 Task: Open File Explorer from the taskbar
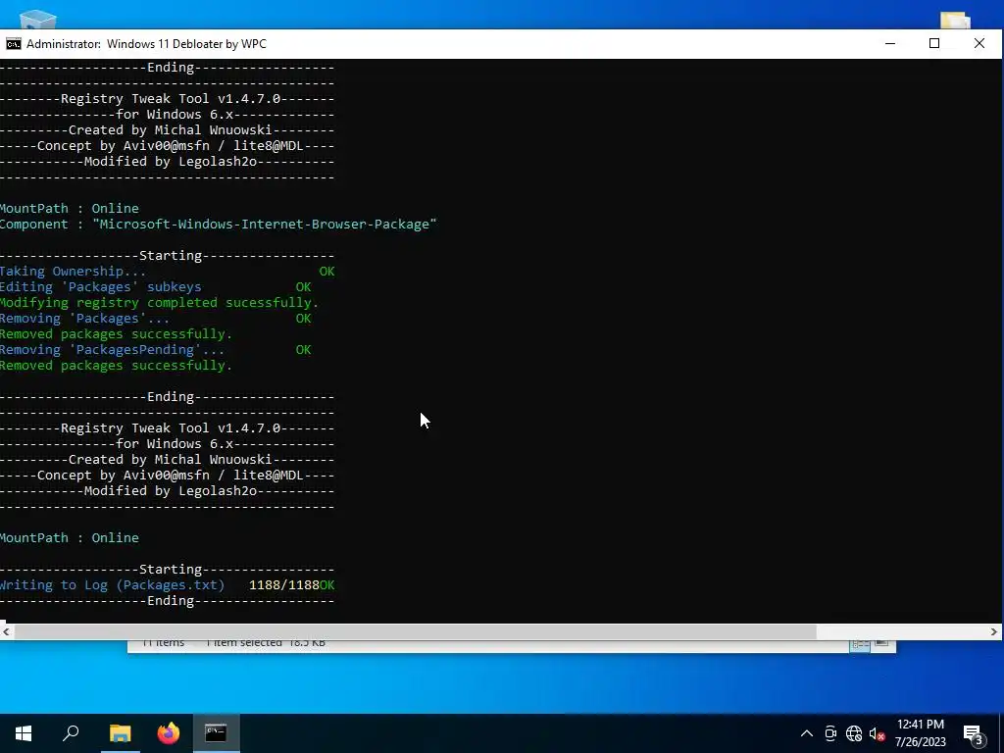[120, 733]
